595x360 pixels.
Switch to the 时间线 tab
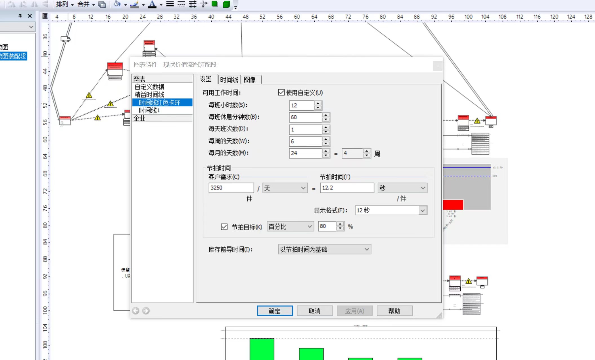pos(229,80)
